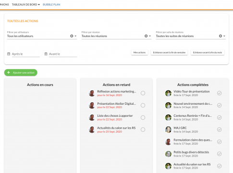Mark Liste des choses à apporter done
This screenshot has width=233, height=173.
point(143,117)
